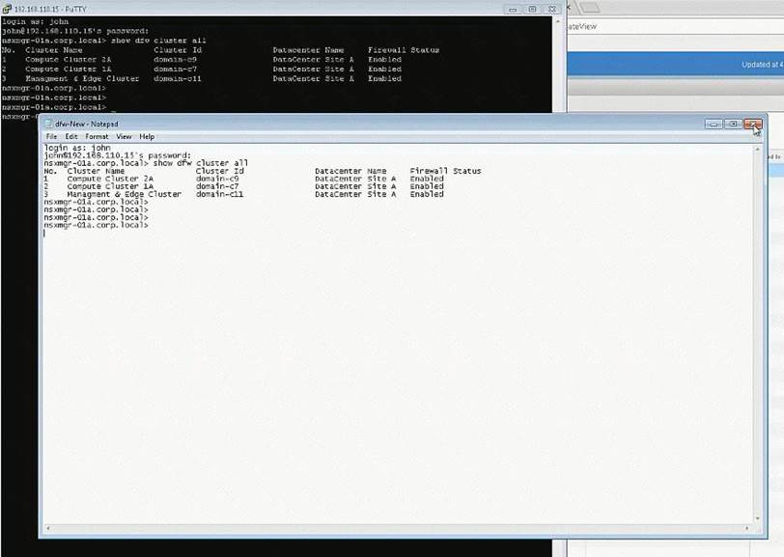This screenshot has height=557, width=784.
Task: Click the Notepad scrollbar up arrow
Action: click(x=758, y=148)
